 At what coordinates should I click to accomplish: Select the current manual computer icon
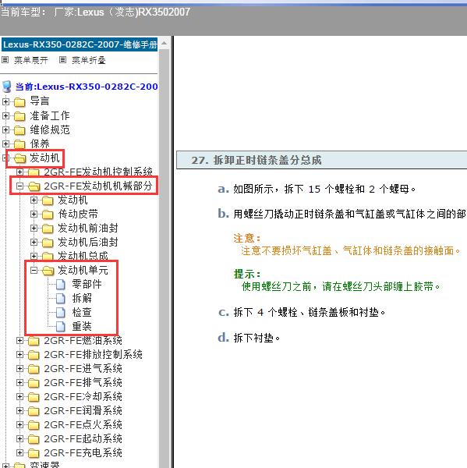click(6, 87)
